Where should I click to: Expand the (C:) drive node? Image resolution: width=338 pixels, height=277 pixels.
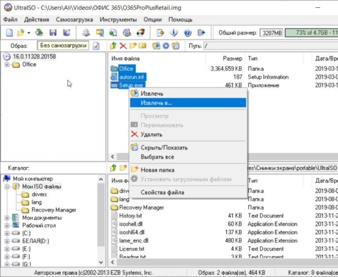7,233
